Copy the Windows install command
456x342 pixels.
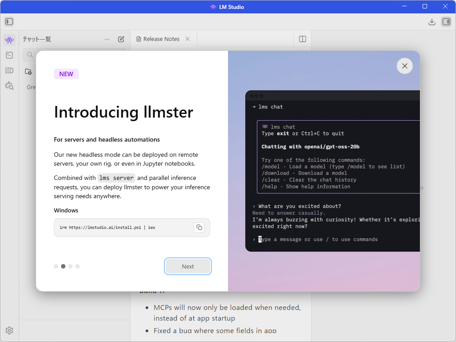pos(199,227)
